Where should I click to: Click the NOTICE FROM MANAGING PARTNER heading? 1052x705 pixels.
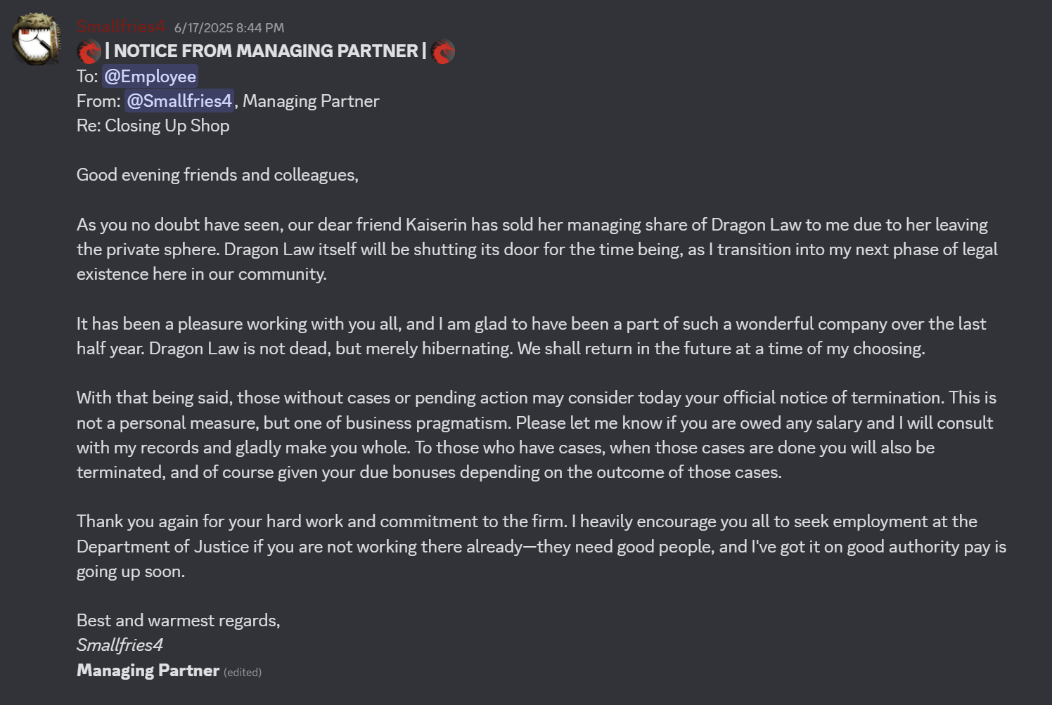point(266,51)
